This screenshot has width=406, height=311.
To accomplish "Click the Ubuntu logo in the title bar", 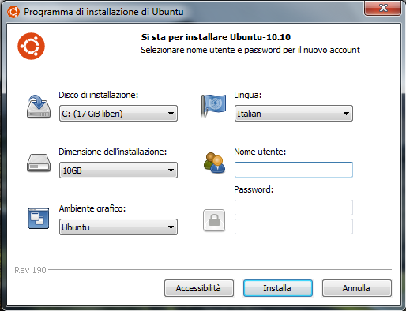I will [13, 12].
